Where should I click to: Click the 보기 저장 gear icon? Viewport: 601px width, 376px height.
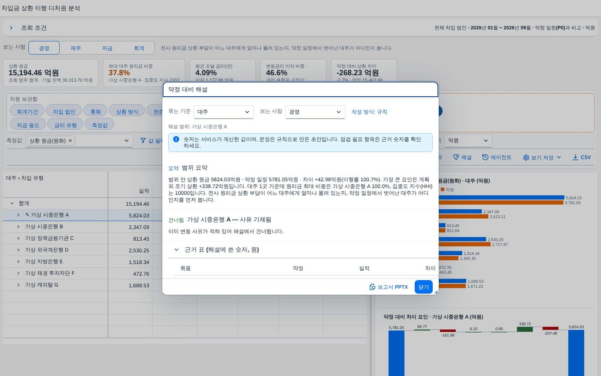[x=526, y=158]
